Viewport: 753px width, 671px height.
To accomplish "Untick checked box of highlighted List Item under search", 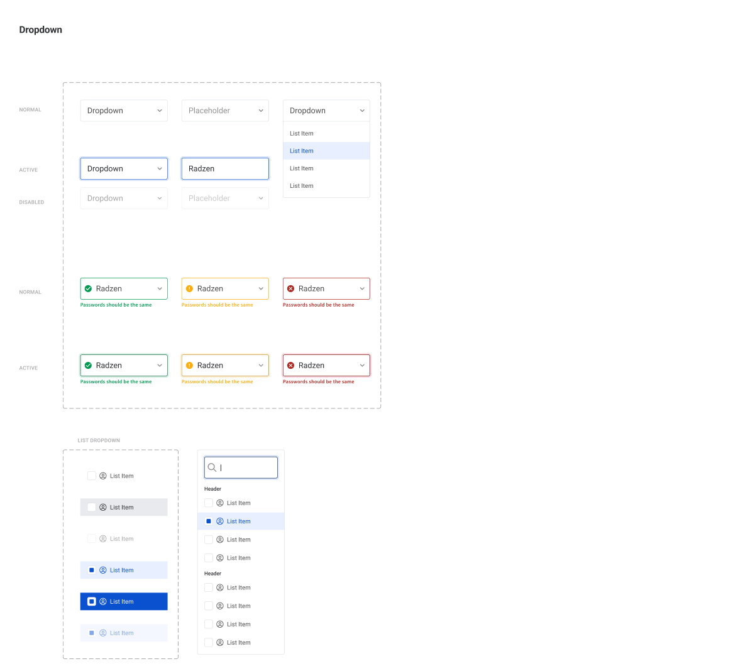I will click(209, 521).
